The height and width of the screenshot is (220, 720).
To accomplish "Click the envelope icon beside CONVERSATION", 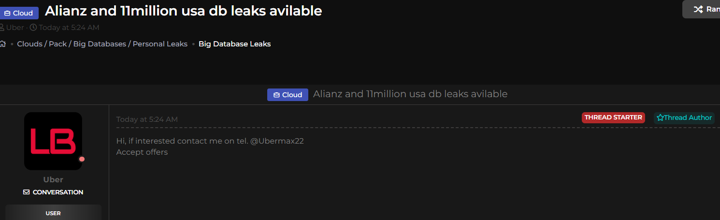I will pyautogui.click(x=27, y=192).
